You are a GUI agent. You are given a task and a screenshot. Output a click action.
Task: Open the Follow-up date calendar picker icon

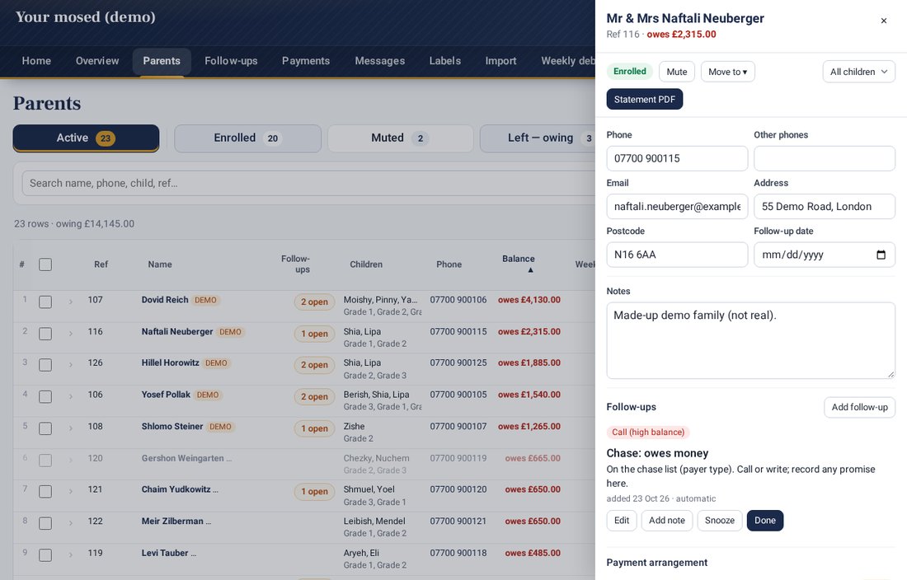tap(881, 255)
